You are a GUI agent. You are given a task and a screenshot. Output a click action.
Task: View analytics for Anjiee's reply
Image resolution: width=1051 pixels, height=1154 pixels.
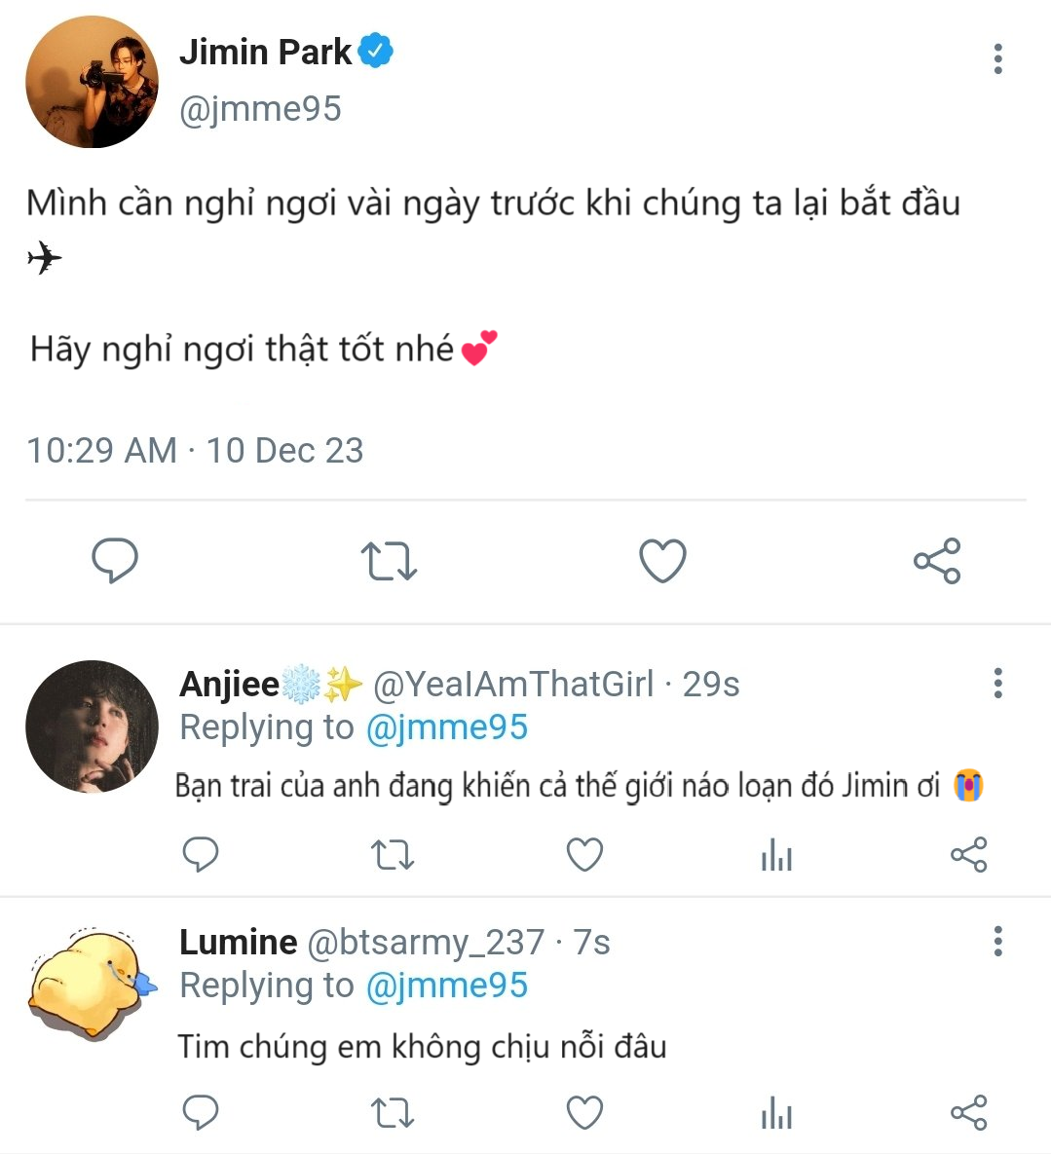click(x=776, y=856)
